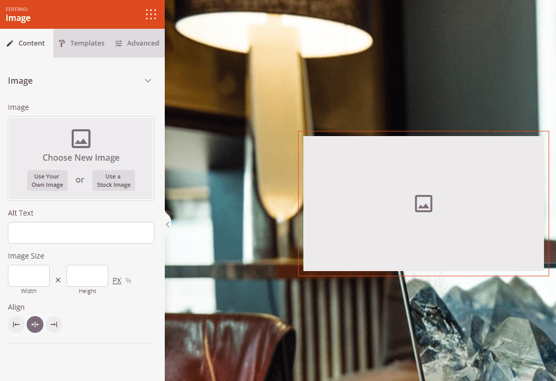Align image to the left
This screenshot has width=556, height=381.
tap(16, 324)
